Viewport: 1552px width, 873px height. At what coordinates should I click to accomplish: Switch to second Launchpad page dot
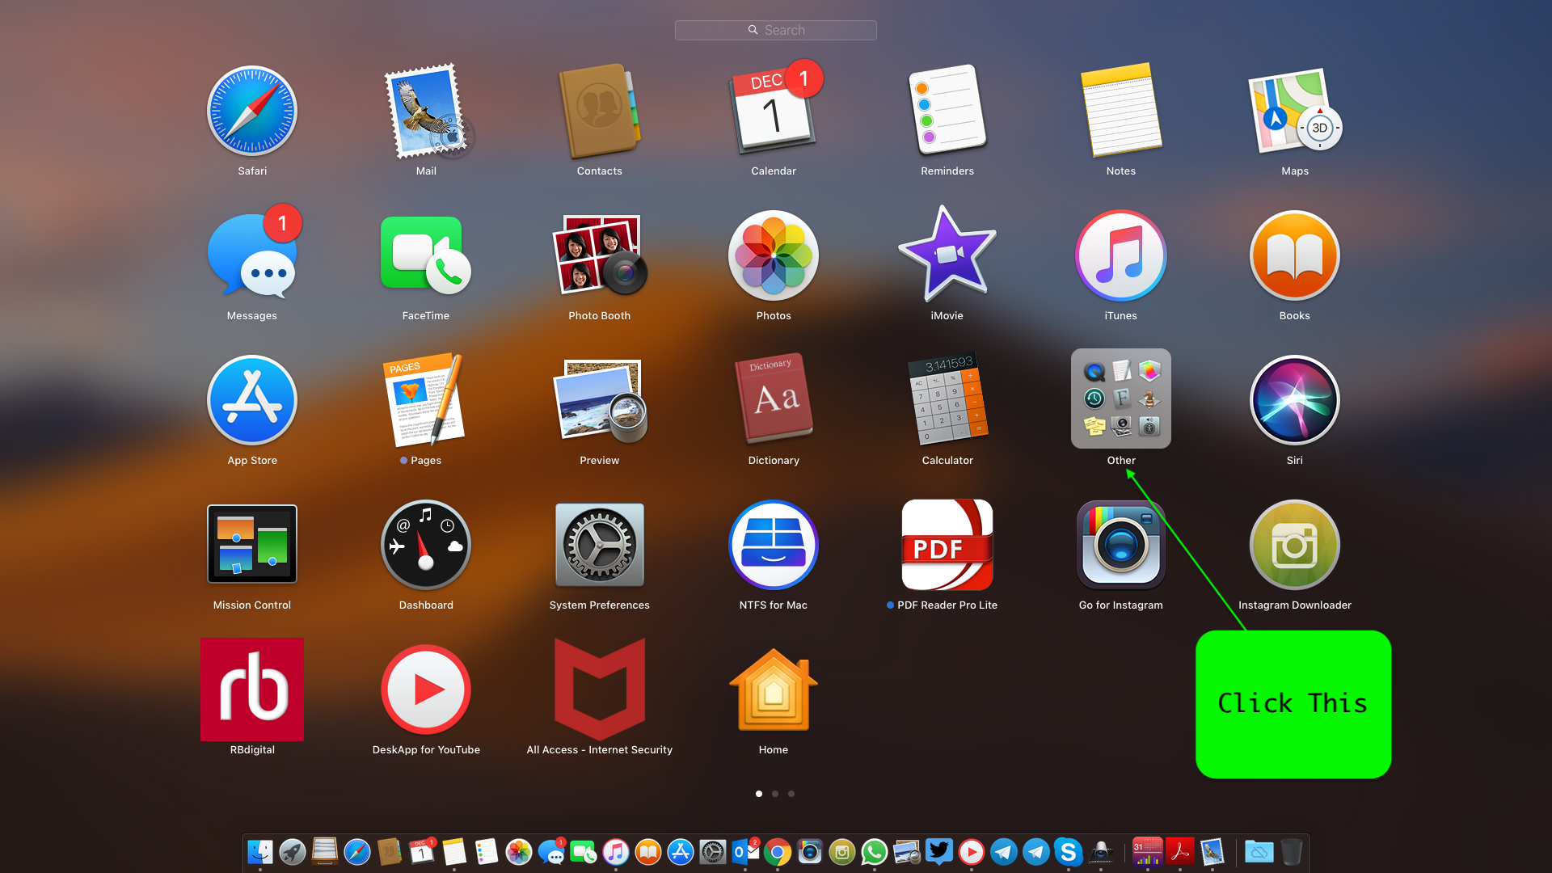point(775,794)
